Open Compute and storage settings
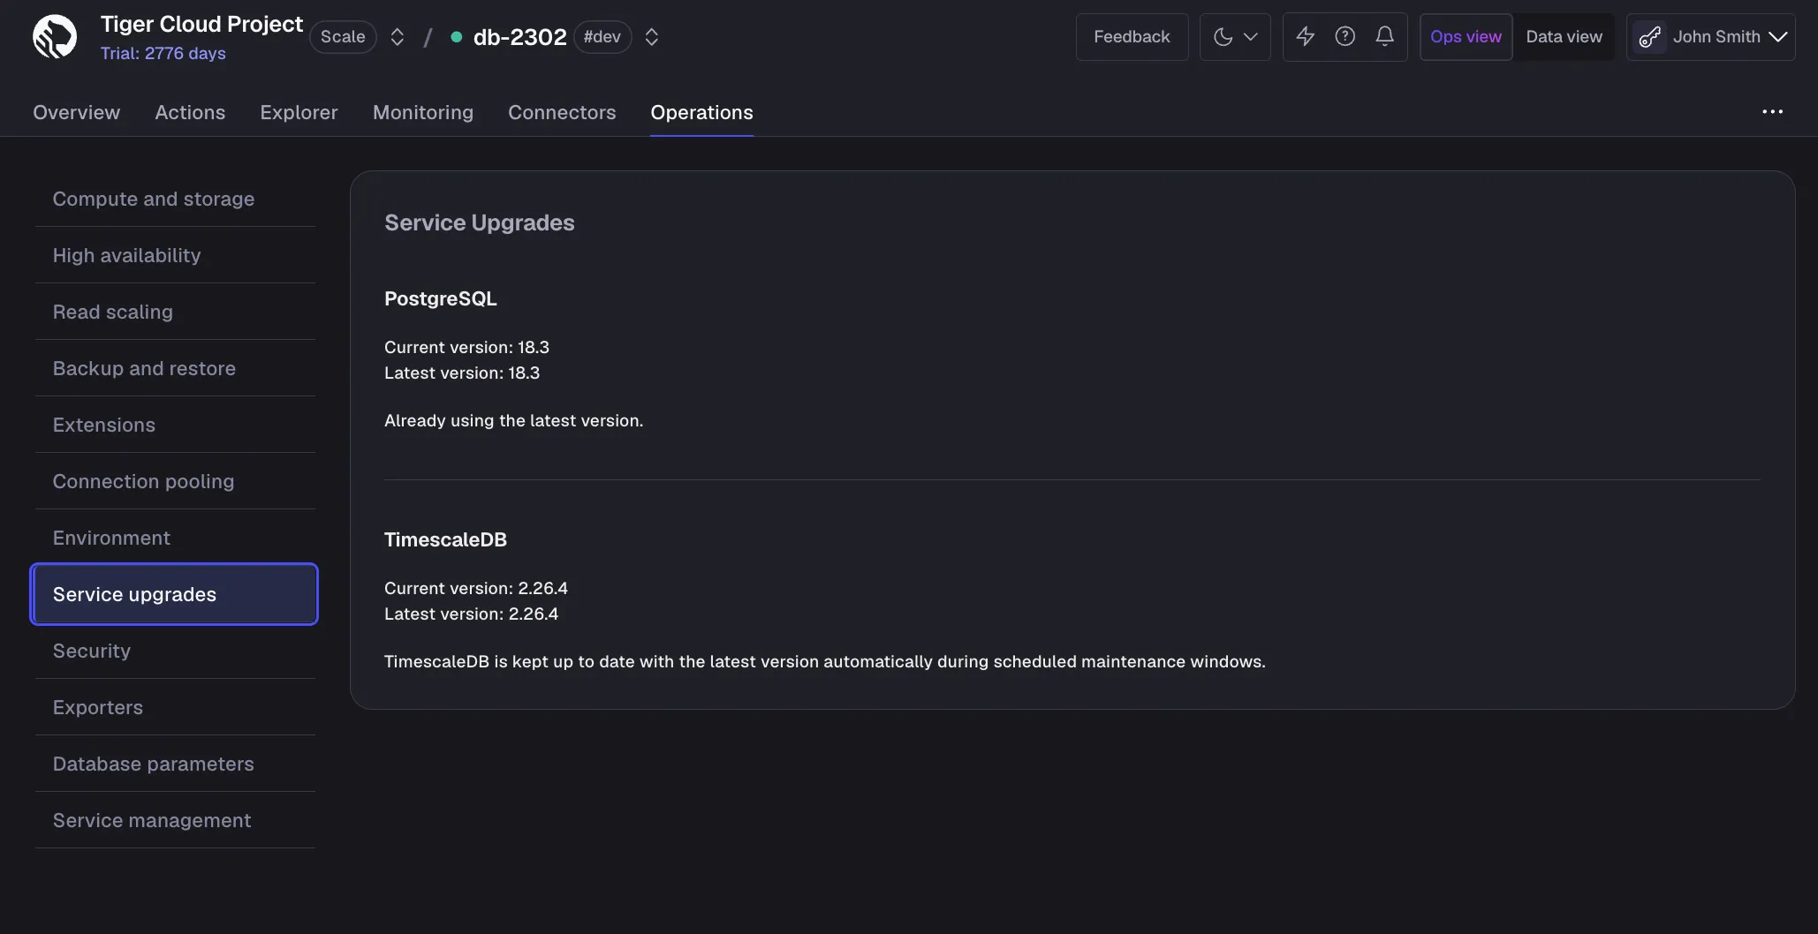 click(175, 199)
